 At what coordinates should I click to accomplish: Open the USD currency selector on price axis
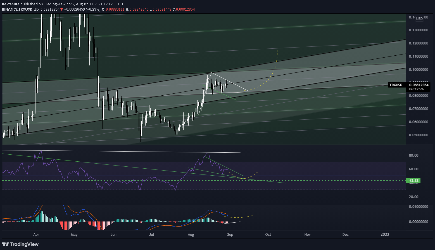coord(419,19)
